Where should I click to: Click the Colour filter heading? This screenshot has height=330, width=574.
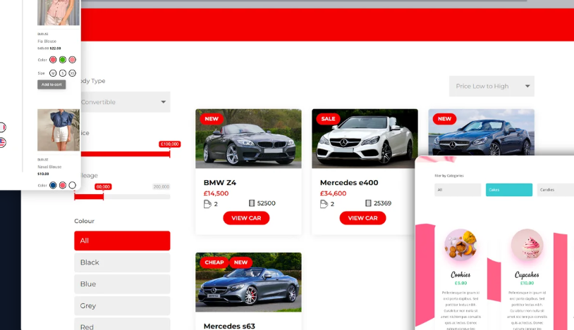(84, 221)
